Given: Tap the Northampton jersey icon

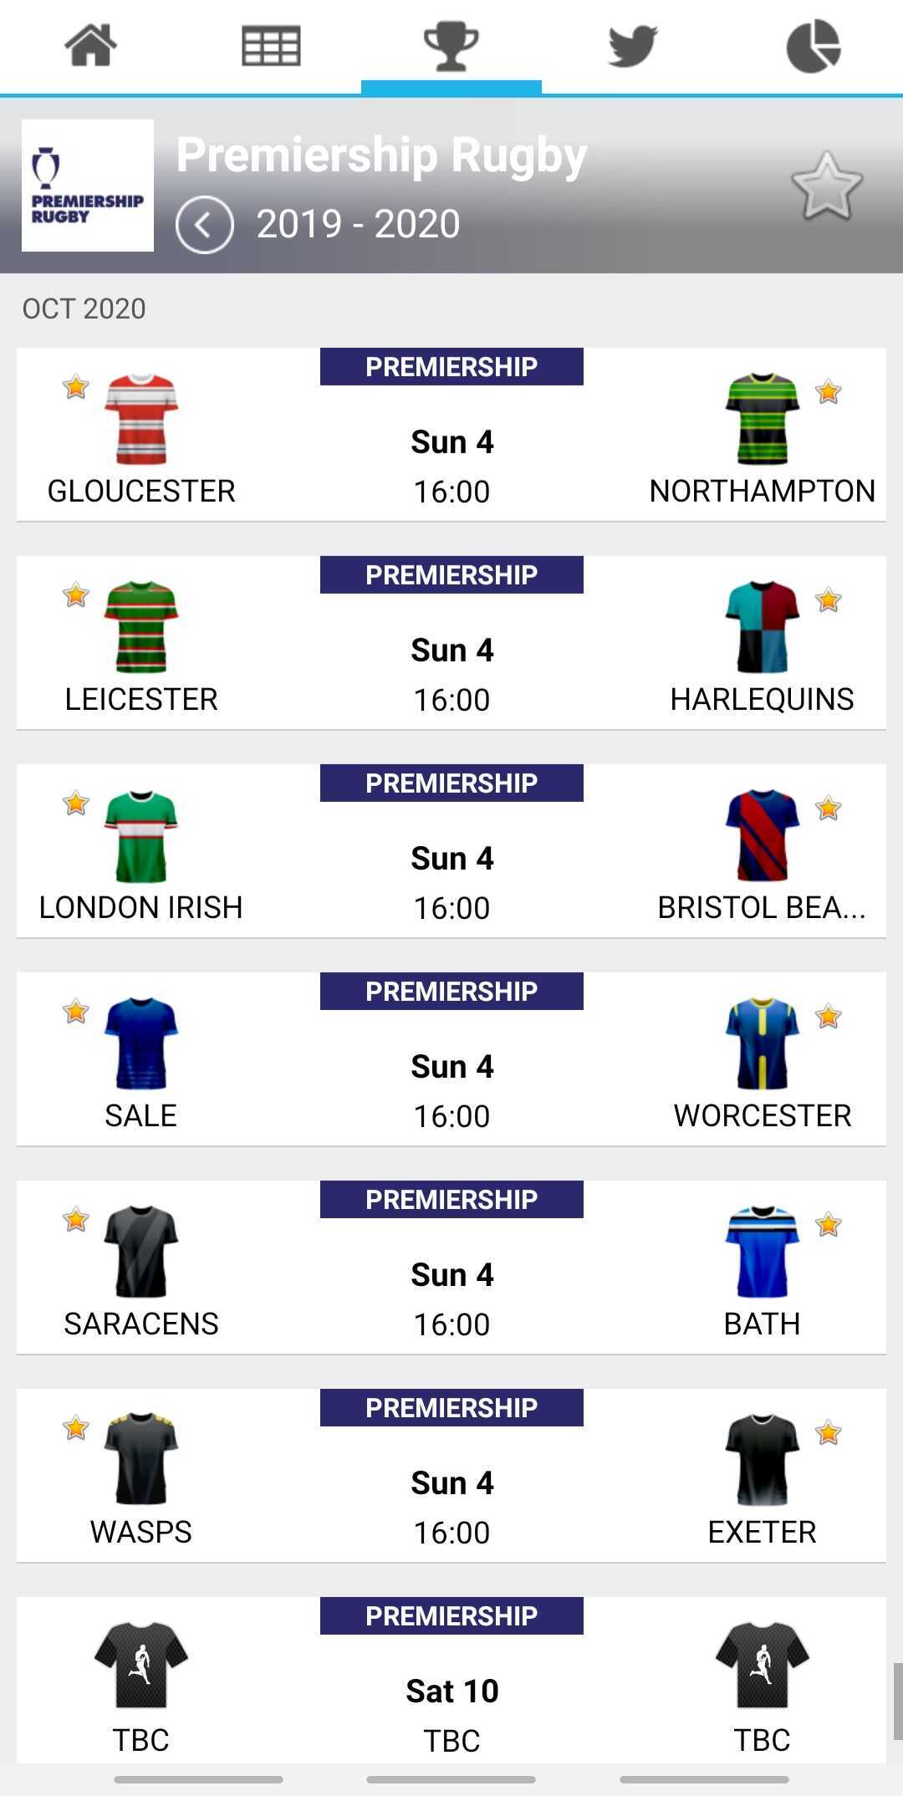Looking at the screenshot, I should [x=762, y=419].
